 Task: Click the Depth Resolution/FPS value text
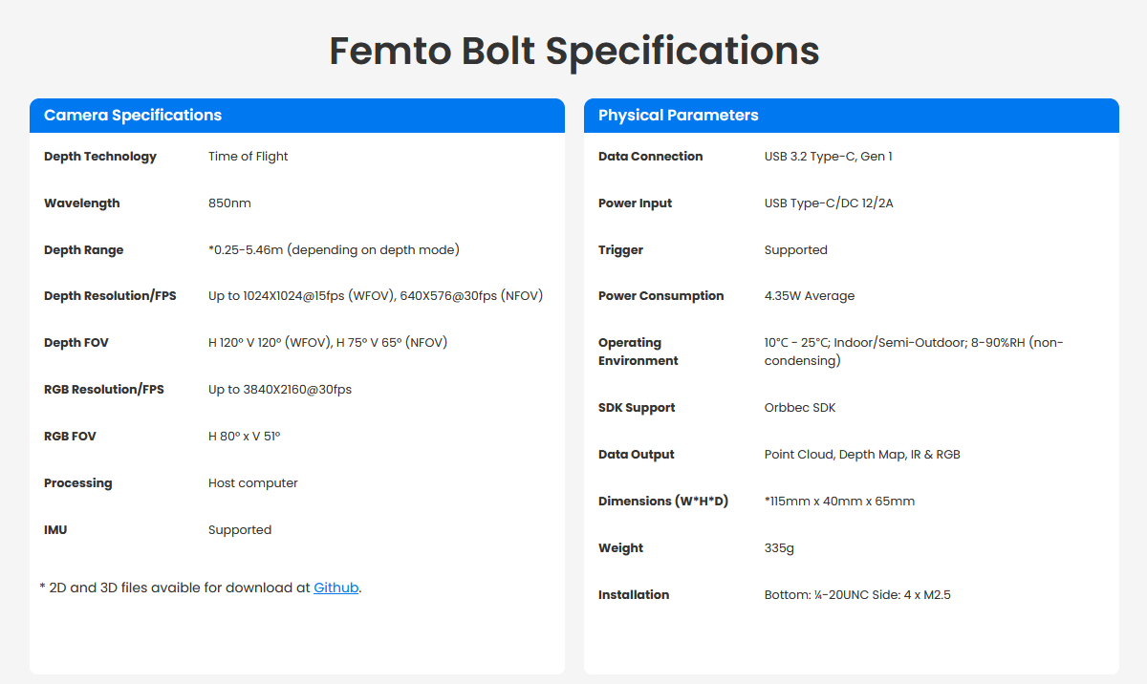[x=376, y=296]
